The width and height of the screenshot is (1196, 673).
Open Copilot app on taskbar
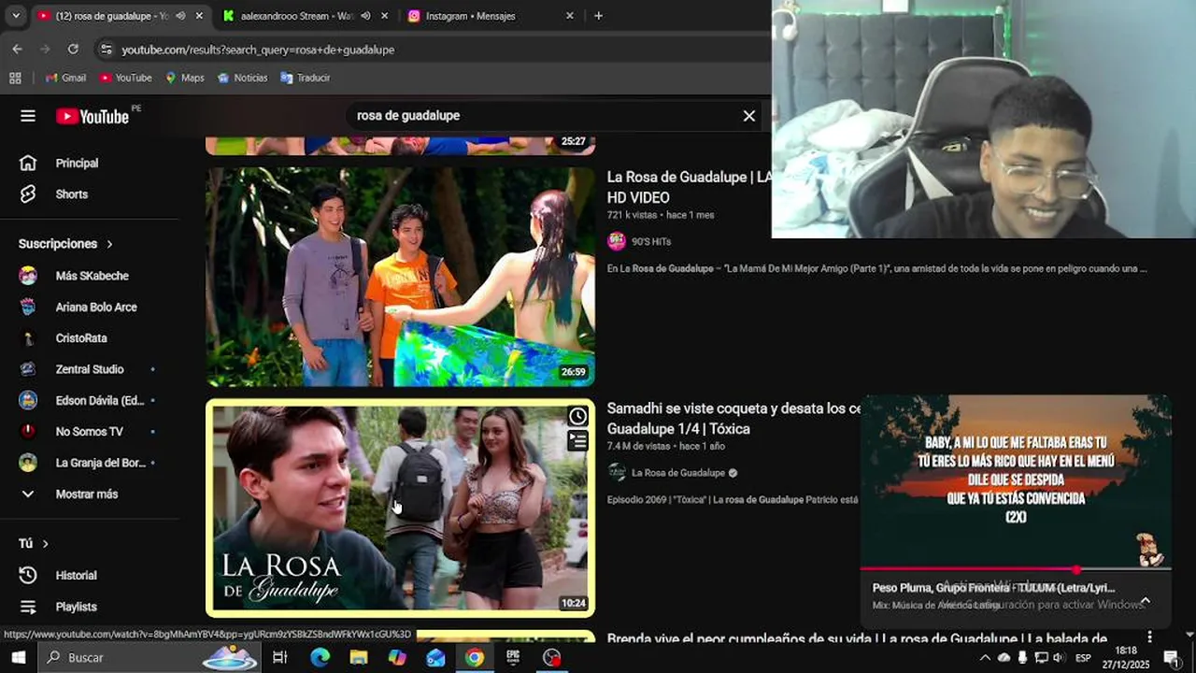coord(397,657)
